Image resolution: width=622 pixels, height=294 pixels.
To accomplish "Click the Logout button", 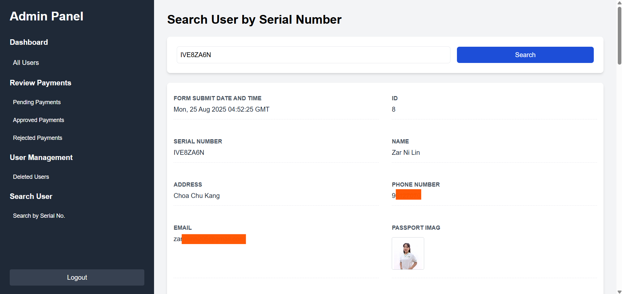I will click(x=77, y=277).
